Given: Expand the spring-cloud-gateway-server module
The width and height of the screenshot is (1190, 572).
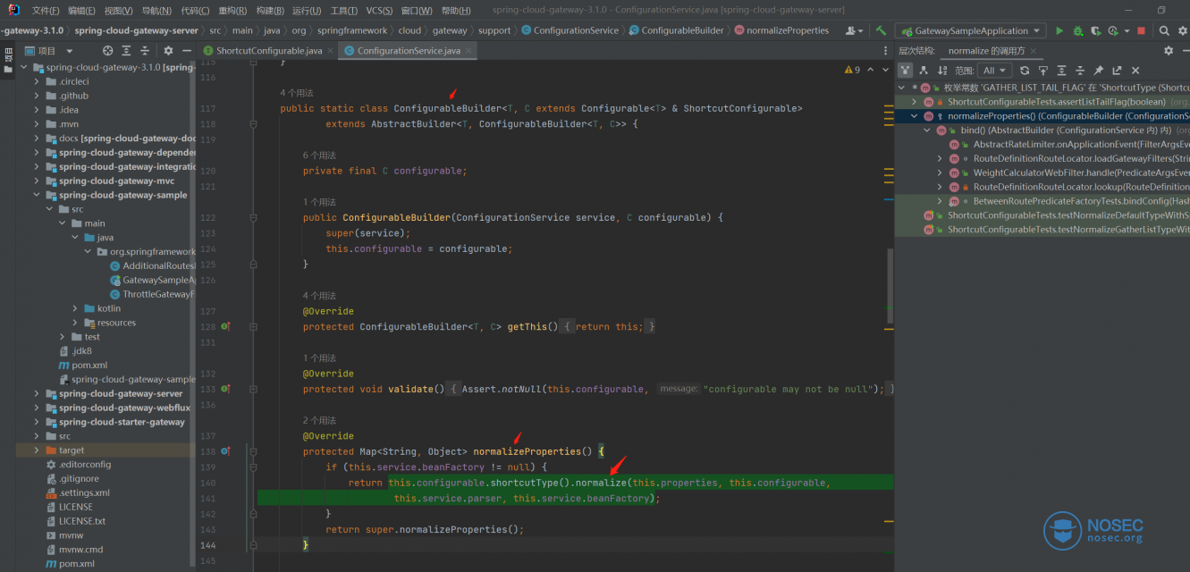Looking at the screenshot, I should pyautogui.click(x=38, y=393).
